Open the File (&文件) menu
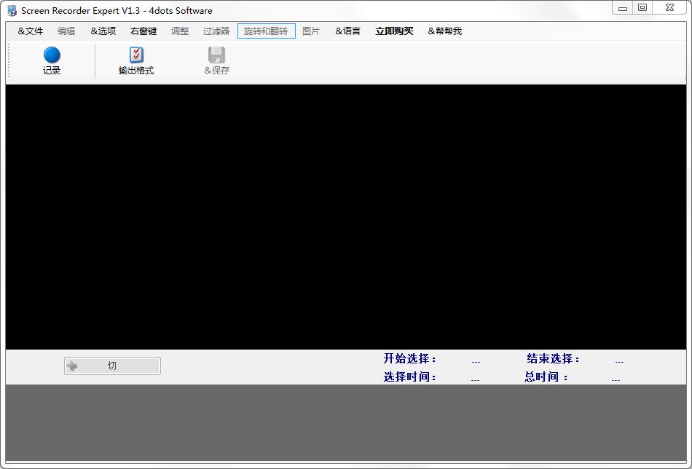Viewport: 692px width, 469px height. tap(31, 31)
